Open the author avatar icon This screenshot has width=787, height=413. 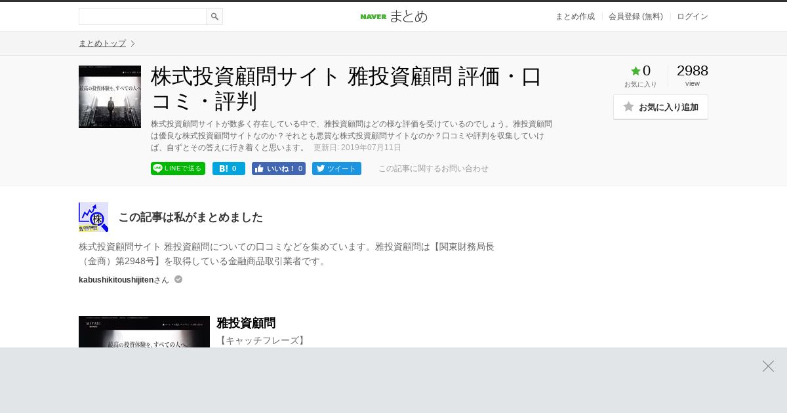coord(93,218)
